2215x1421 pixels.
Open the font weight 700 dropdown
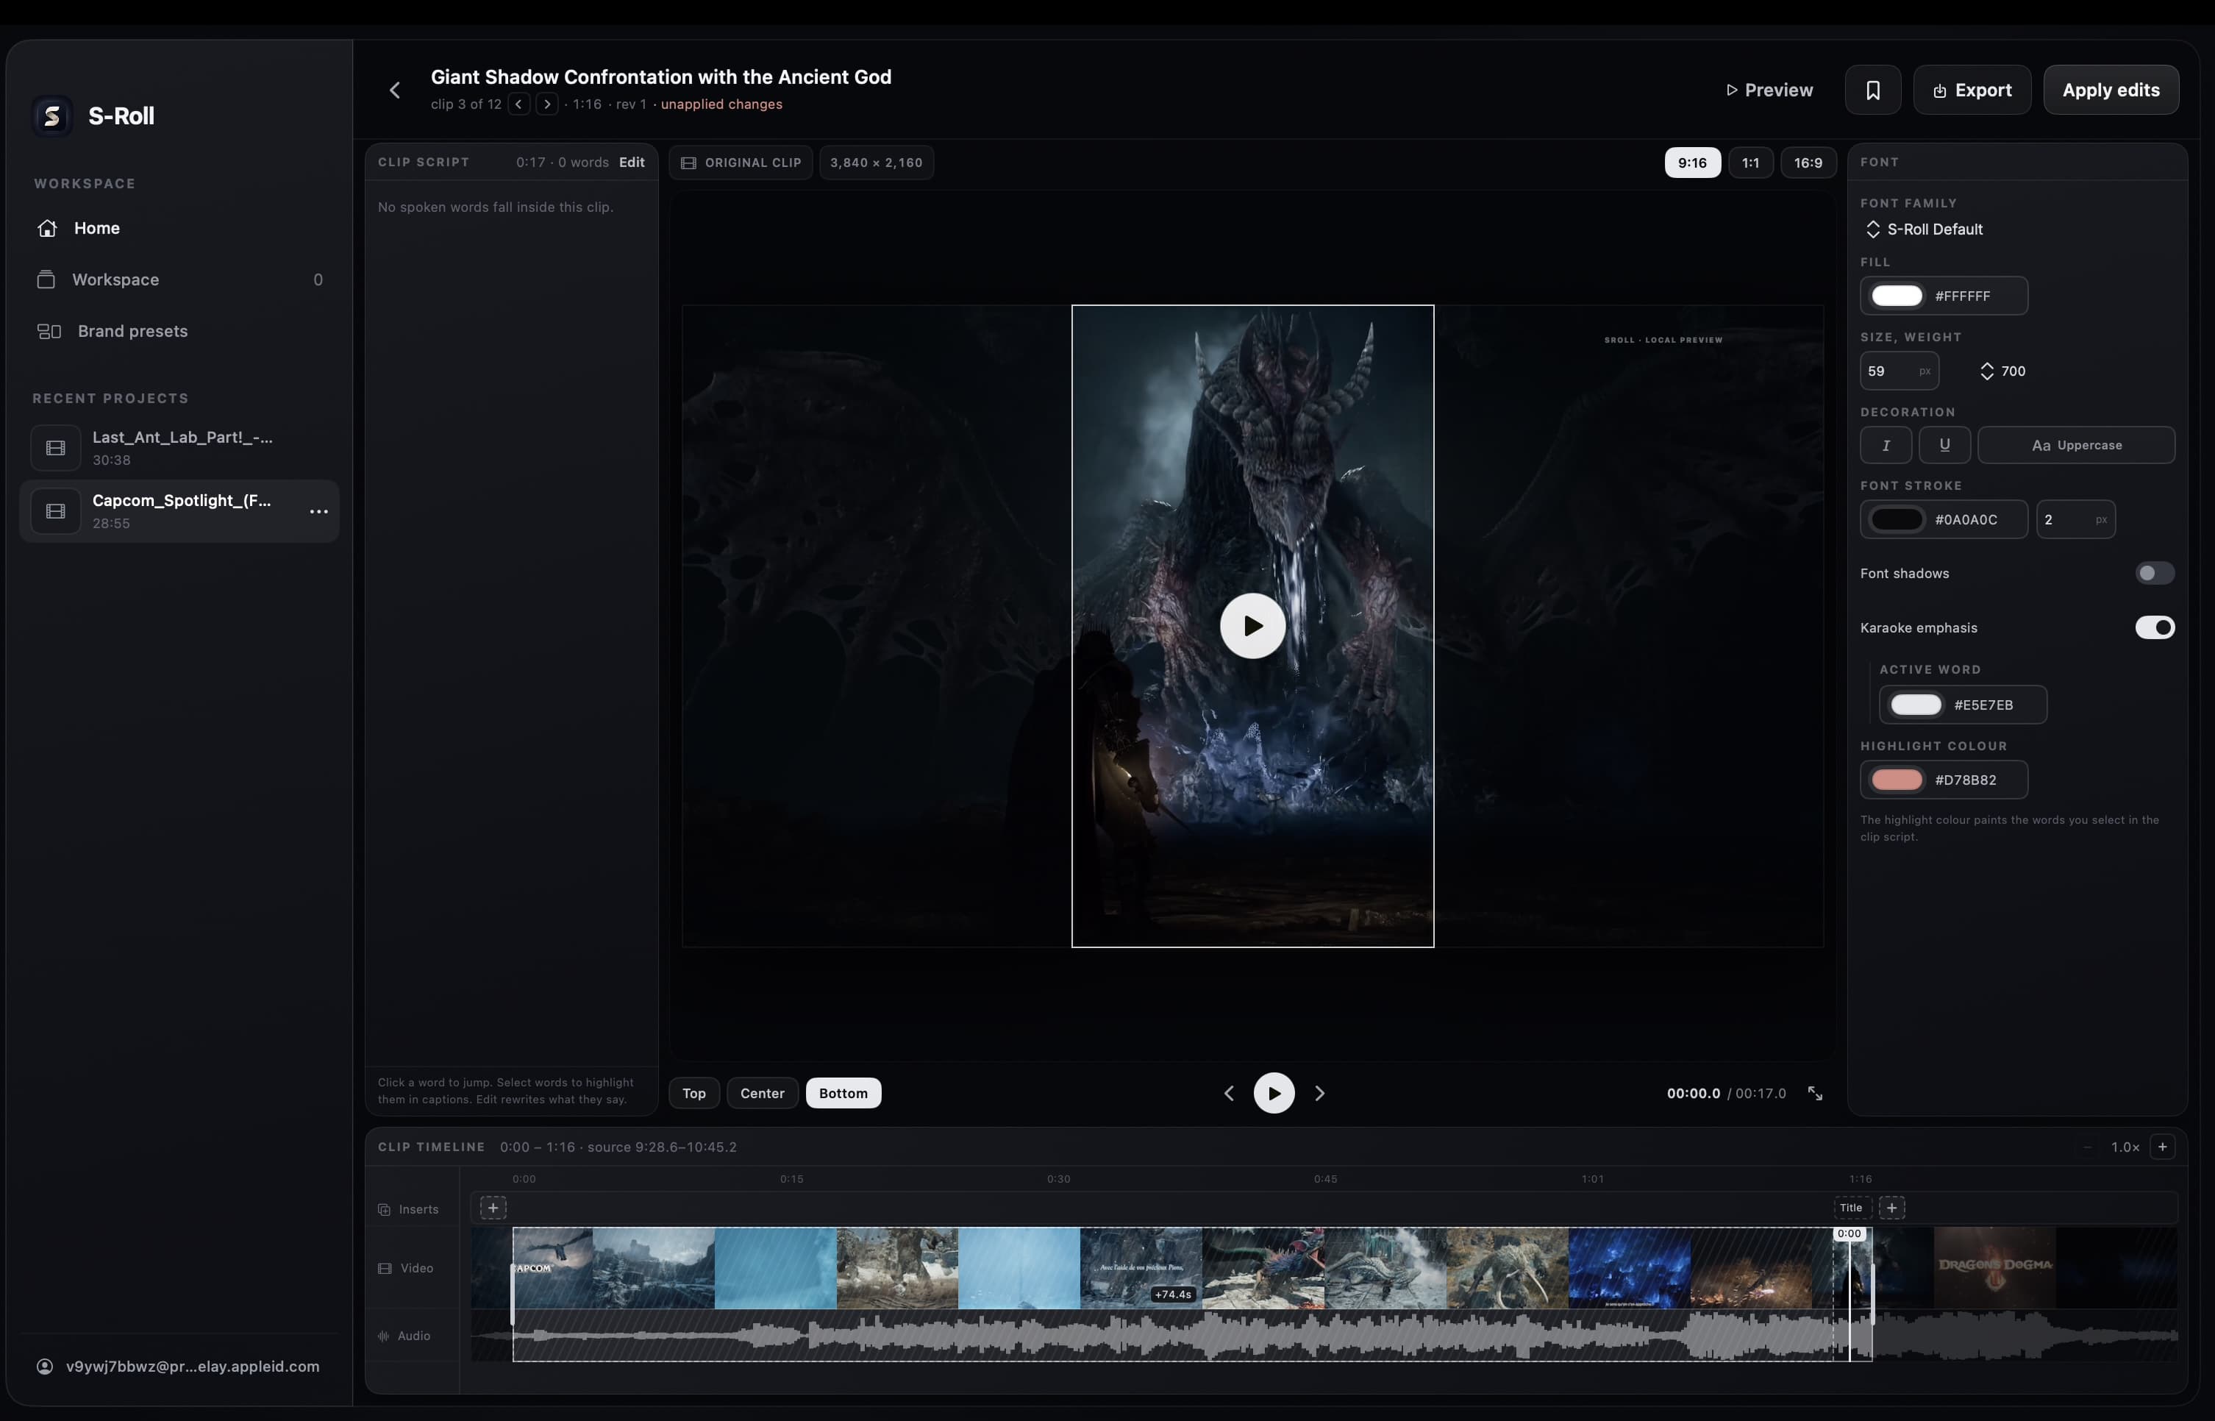(x=2002, y=371)
